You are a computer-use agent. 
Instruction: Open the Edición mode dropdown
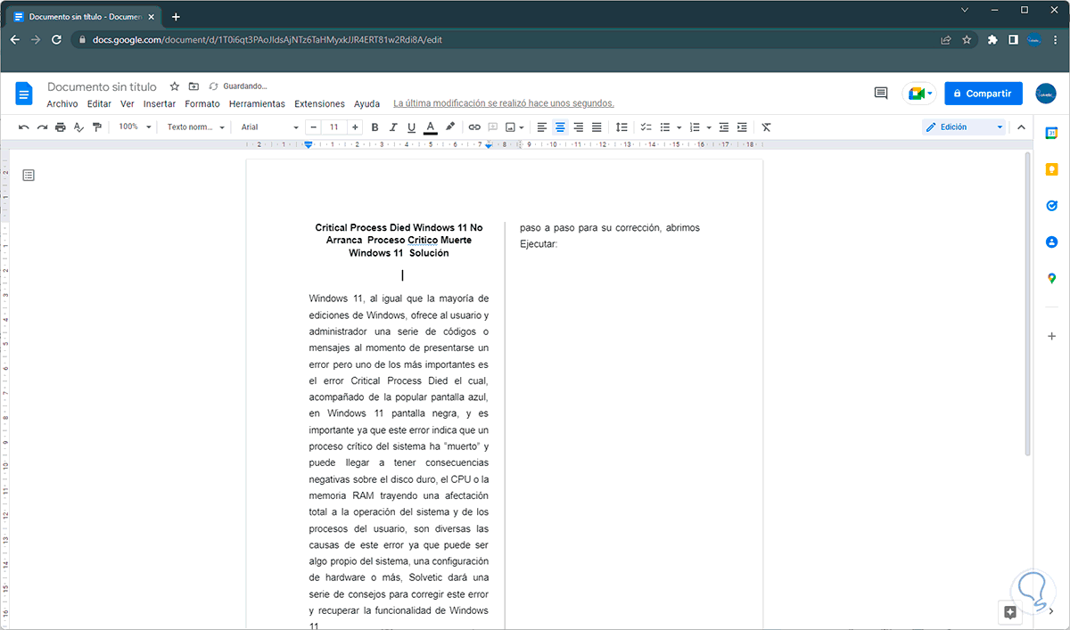click(x=964, y=127)
